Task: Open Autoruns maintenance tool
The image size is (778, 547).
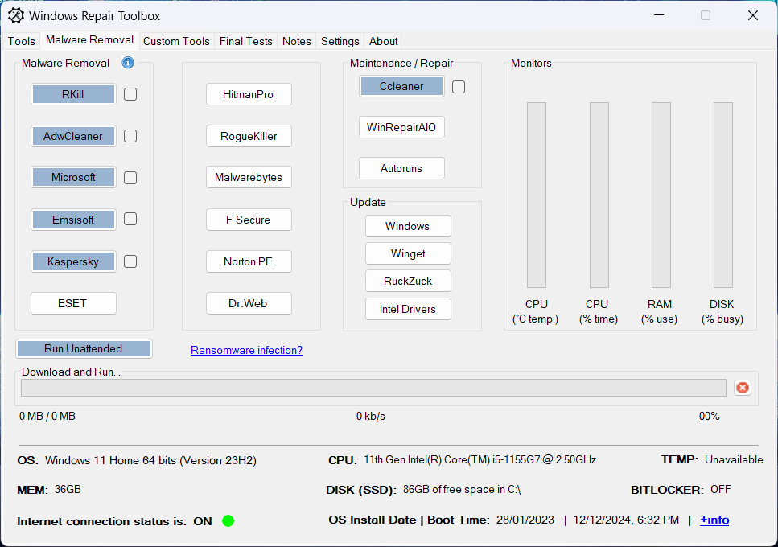Action: [401, 169]
